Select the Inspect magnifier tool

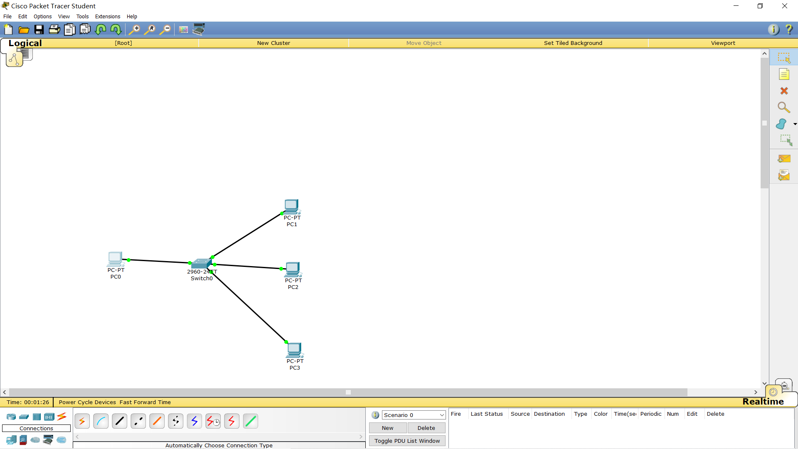784,108
